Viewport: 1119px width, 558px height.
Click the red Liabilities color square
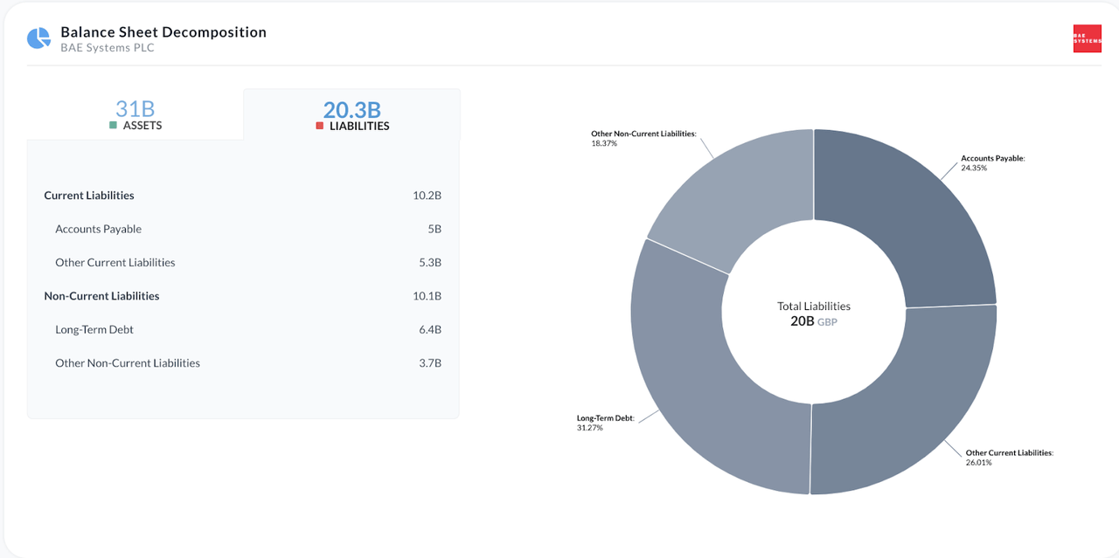click(x=320, y=126)
